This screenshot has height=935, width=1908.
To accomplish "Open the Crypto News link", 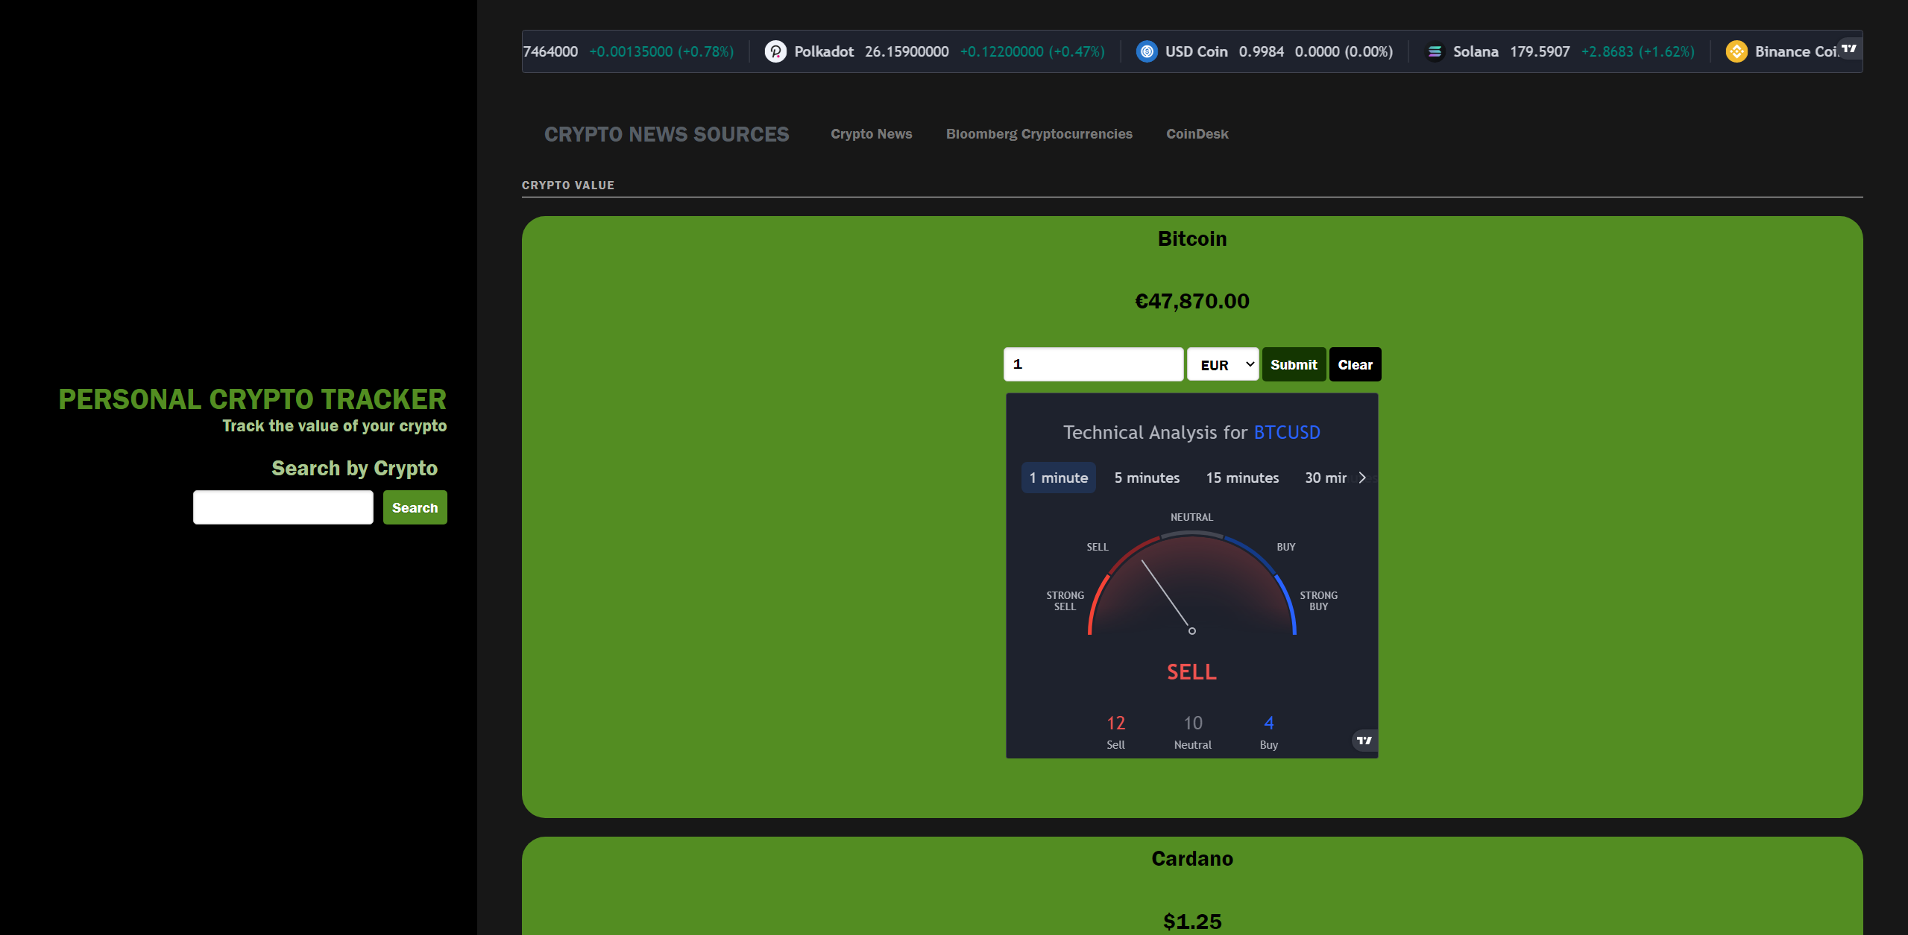I will pyautogui.click(x=872, y=134).
